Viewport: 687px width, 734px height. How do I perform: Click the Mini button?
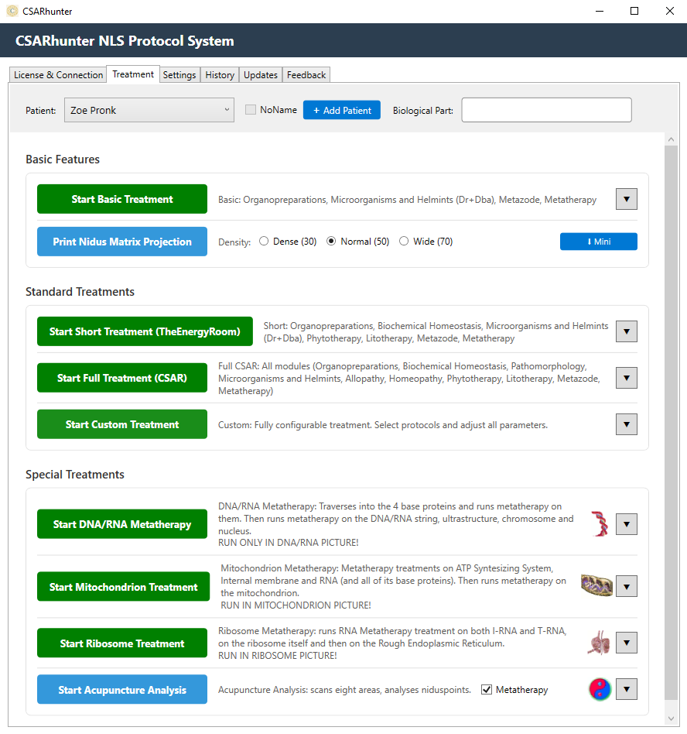598,242
